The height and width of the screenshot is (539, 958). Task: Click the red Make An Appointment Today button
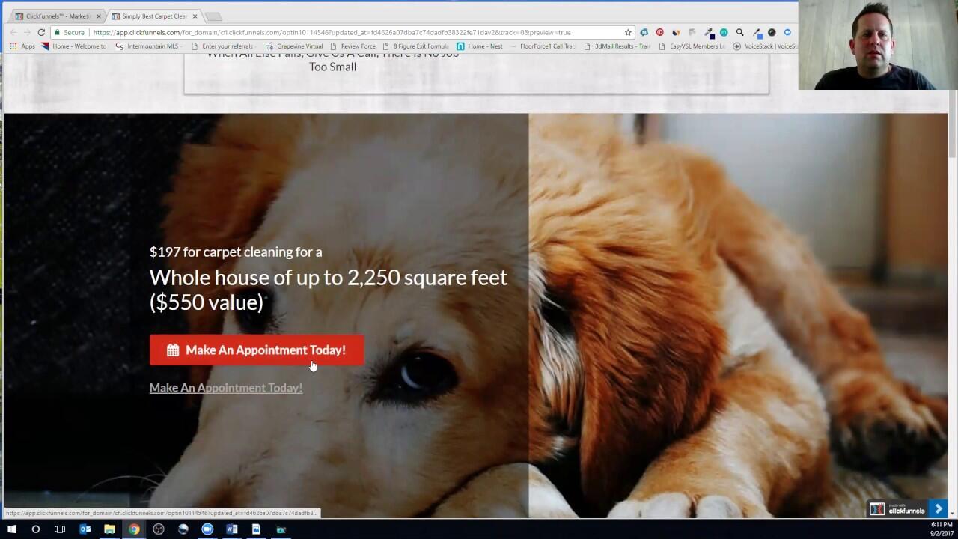pos(257,350)
